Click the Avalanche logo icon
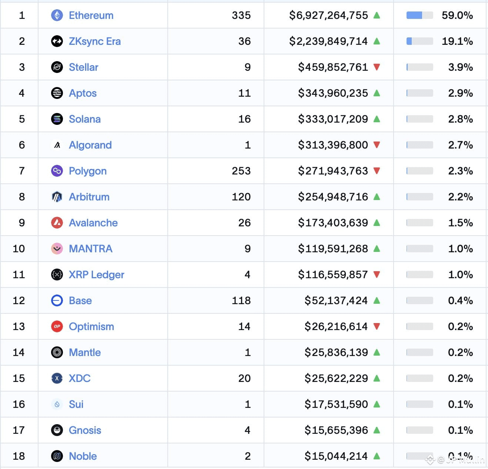This screenshot has height=469, width=488. tap(57, 223)
